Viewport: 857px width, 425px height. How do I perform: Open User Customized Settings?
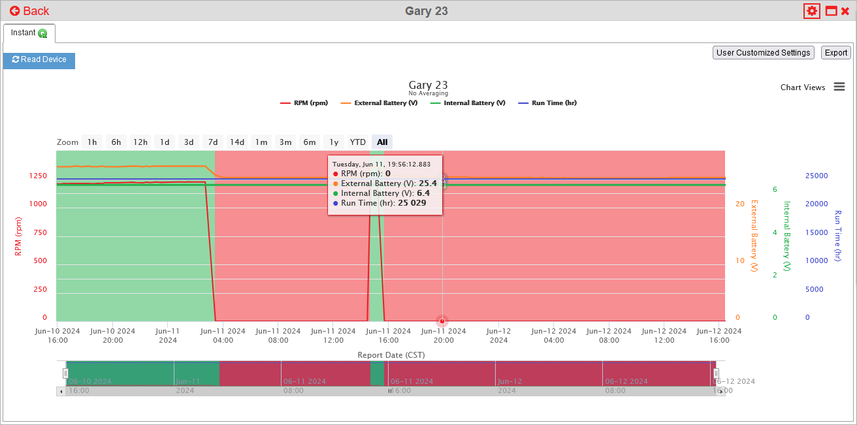pyautogui.click(x=763, y=53)
